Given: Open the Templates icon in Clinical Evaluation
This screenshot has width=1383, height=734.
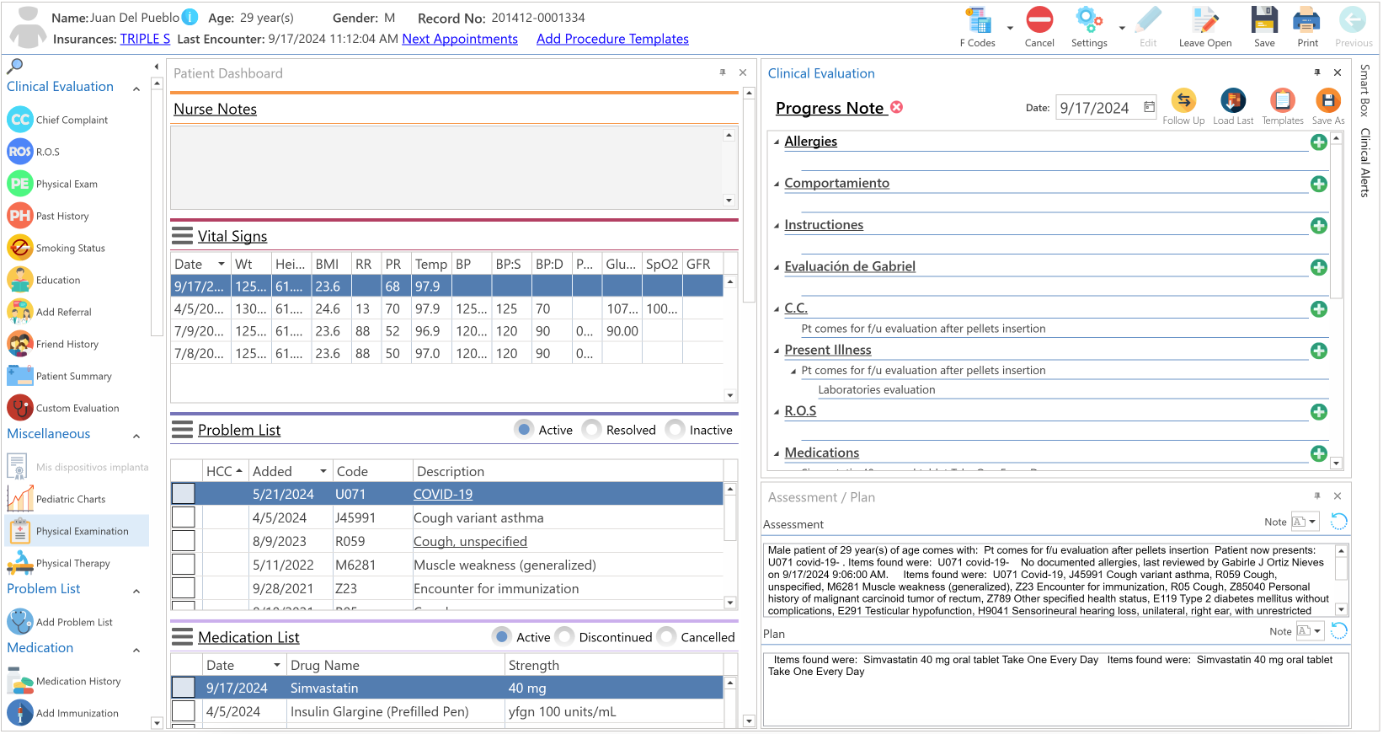Looking at the screenshot, I should click(x=1282, y=100).
